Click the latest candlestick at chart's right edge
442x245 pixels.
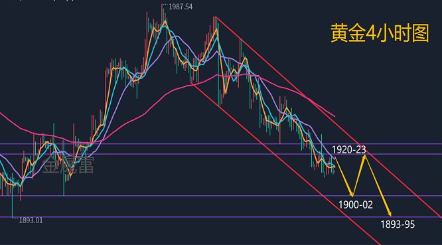[334, 169]
